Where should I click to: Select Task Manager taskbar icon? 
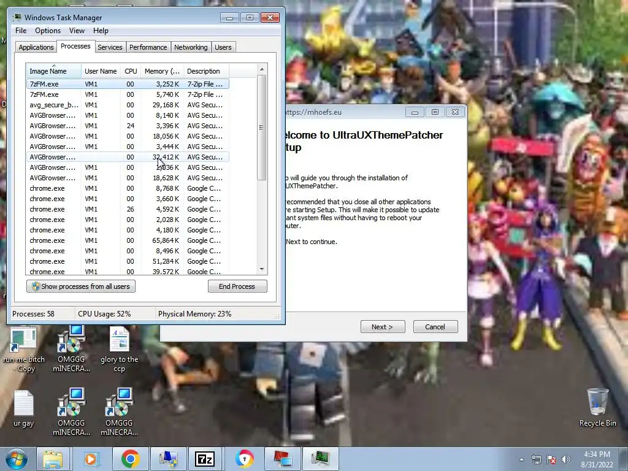320,459
